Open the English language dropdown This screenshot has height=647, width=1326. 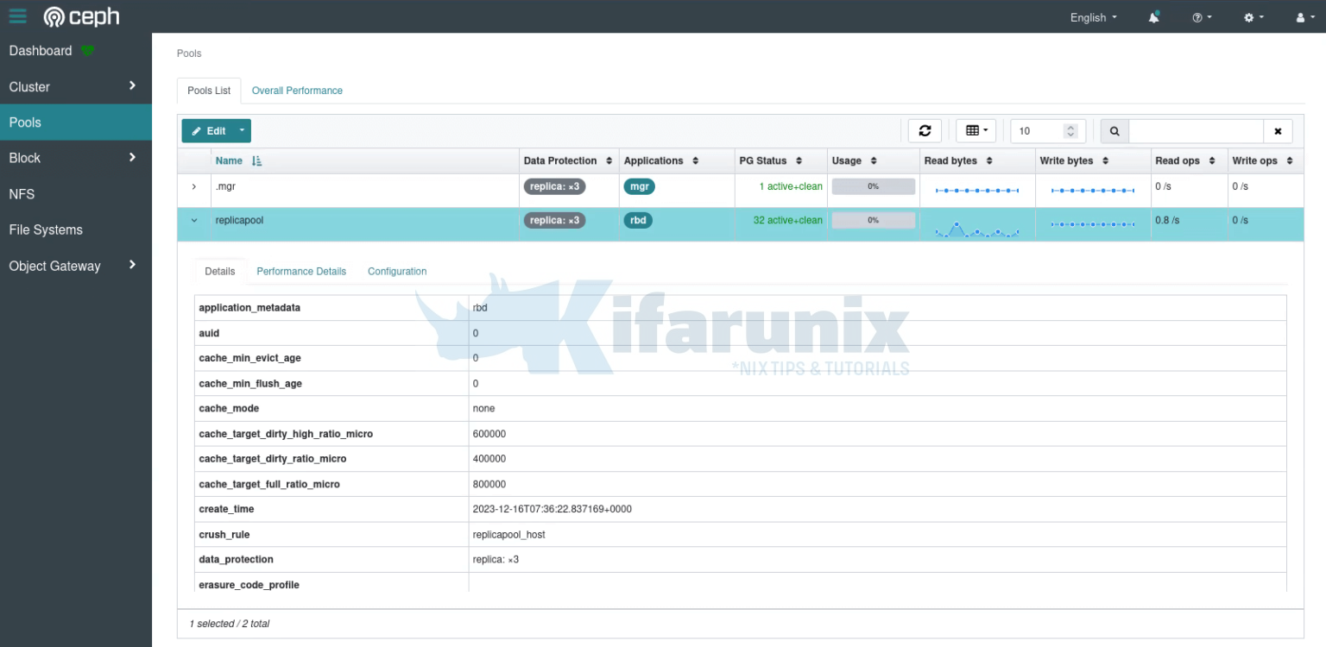click(1092, 17)
